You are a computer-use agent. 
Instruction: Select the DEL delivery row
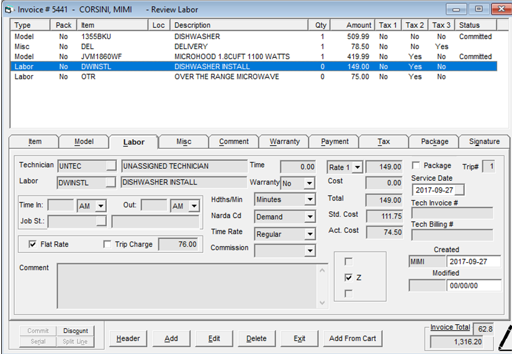pyautogui.click(x=254, y=47)
